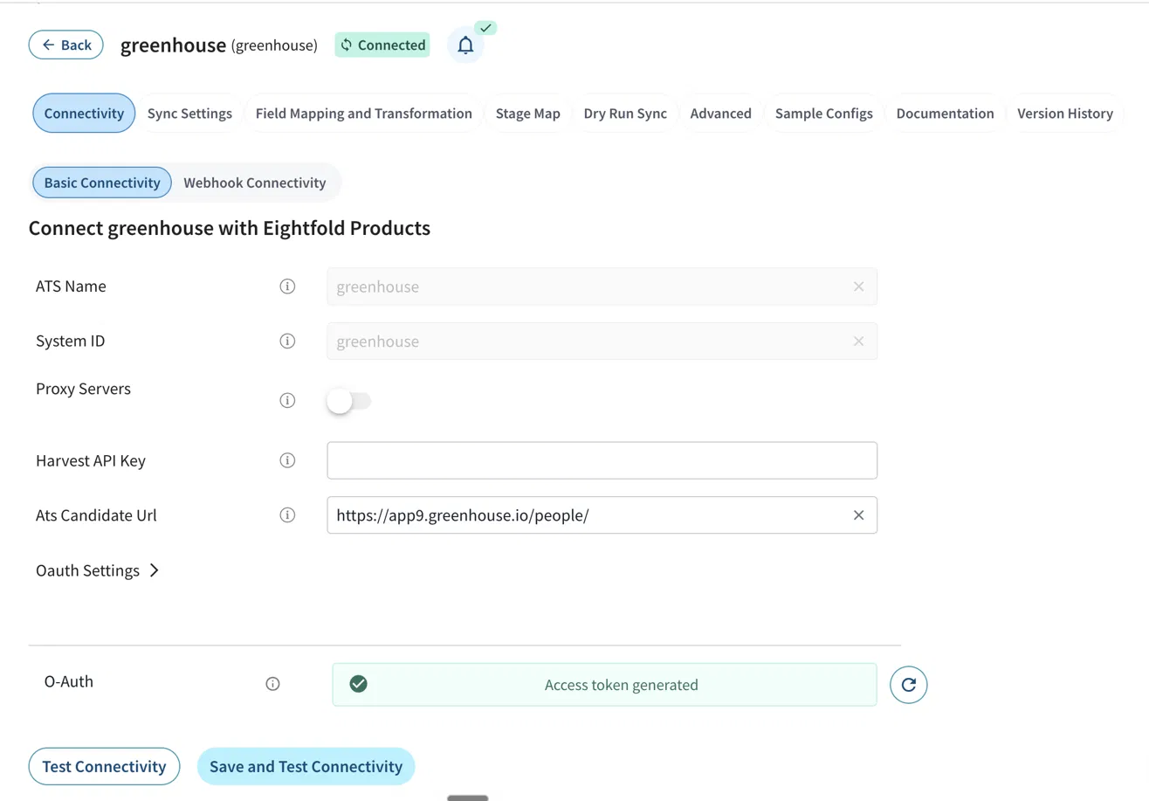This screenshot has height=801, width=1149.
Task: Click the ATS Name input field
Action: [x=602, y=287]
